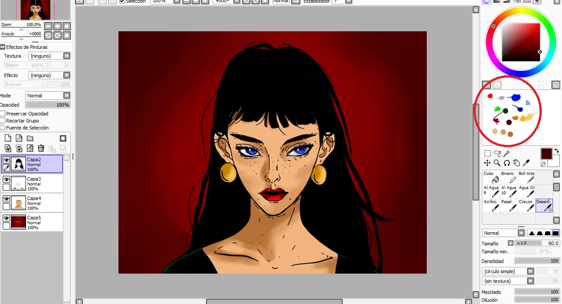Select the Rotate view tool

click(507, 163)
